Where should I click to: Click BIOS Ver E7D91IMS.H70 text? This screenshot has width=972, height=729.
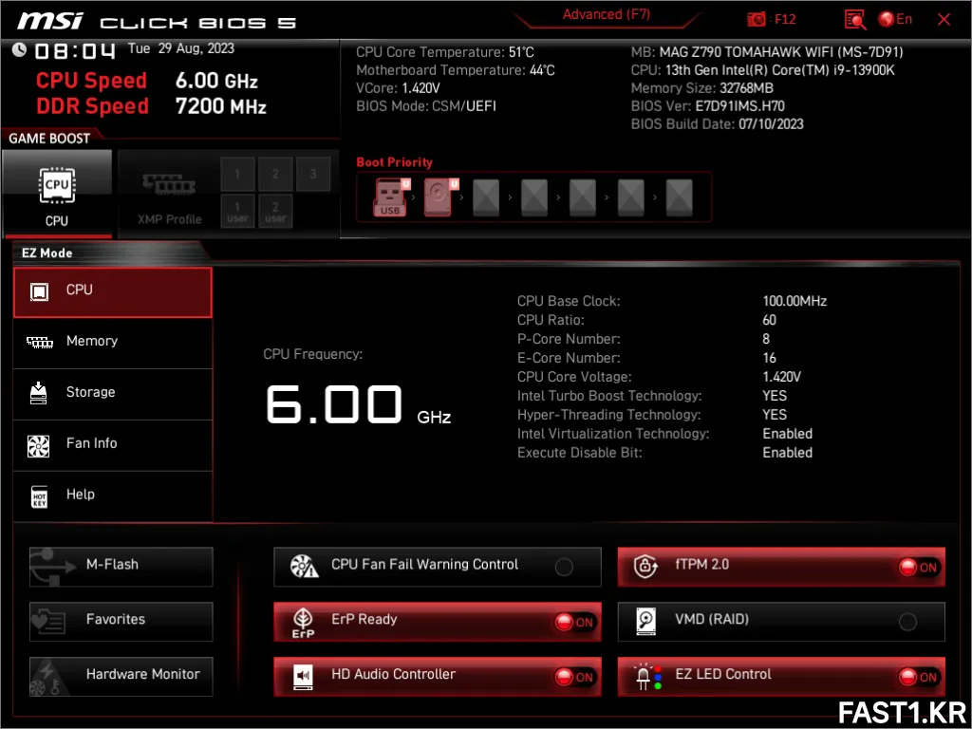(708, 106)
